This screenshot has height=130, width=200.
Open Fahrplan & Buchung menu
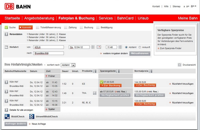(76, 18)
